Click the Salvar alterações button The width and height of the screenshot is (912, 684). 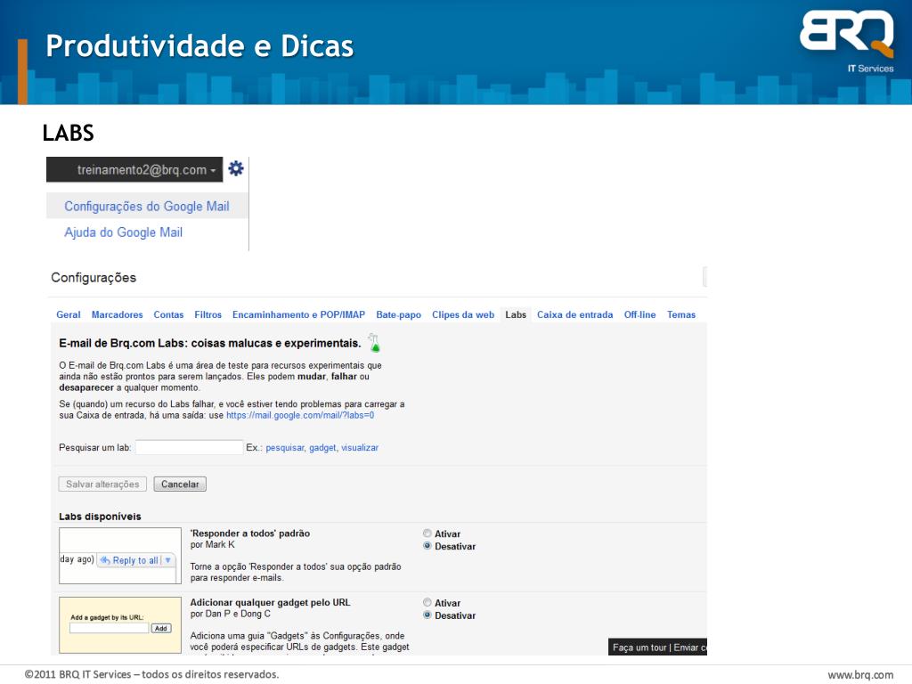[102, 484]
